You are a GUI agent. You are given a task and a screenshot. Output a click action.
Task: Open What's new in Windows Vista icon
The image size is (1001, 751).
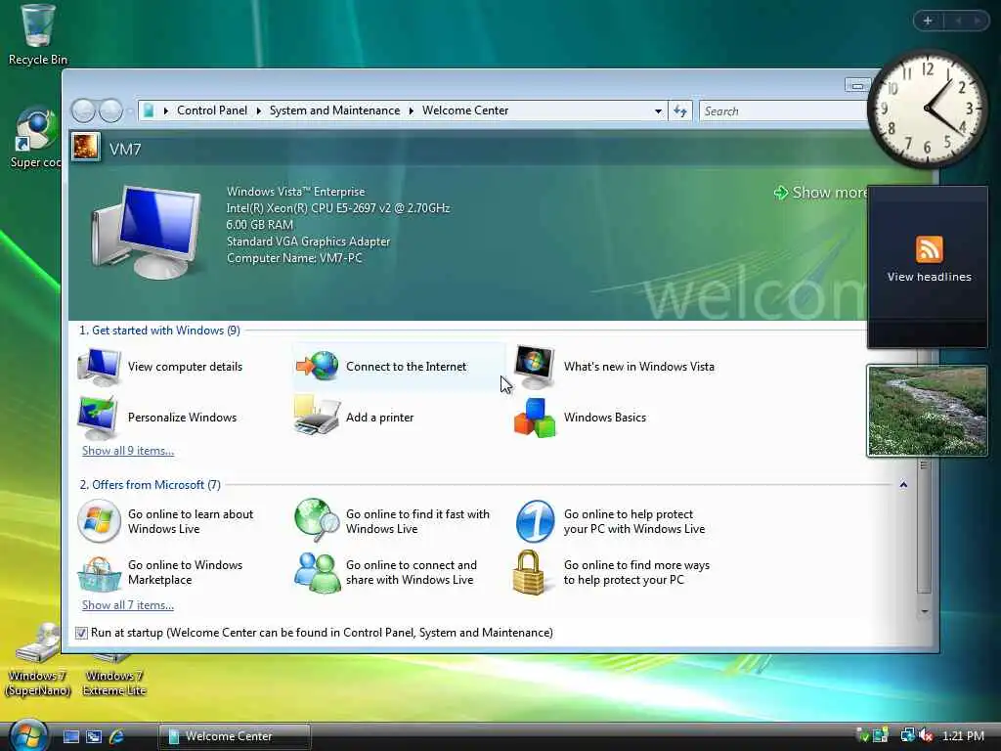(x=535, y=367)
